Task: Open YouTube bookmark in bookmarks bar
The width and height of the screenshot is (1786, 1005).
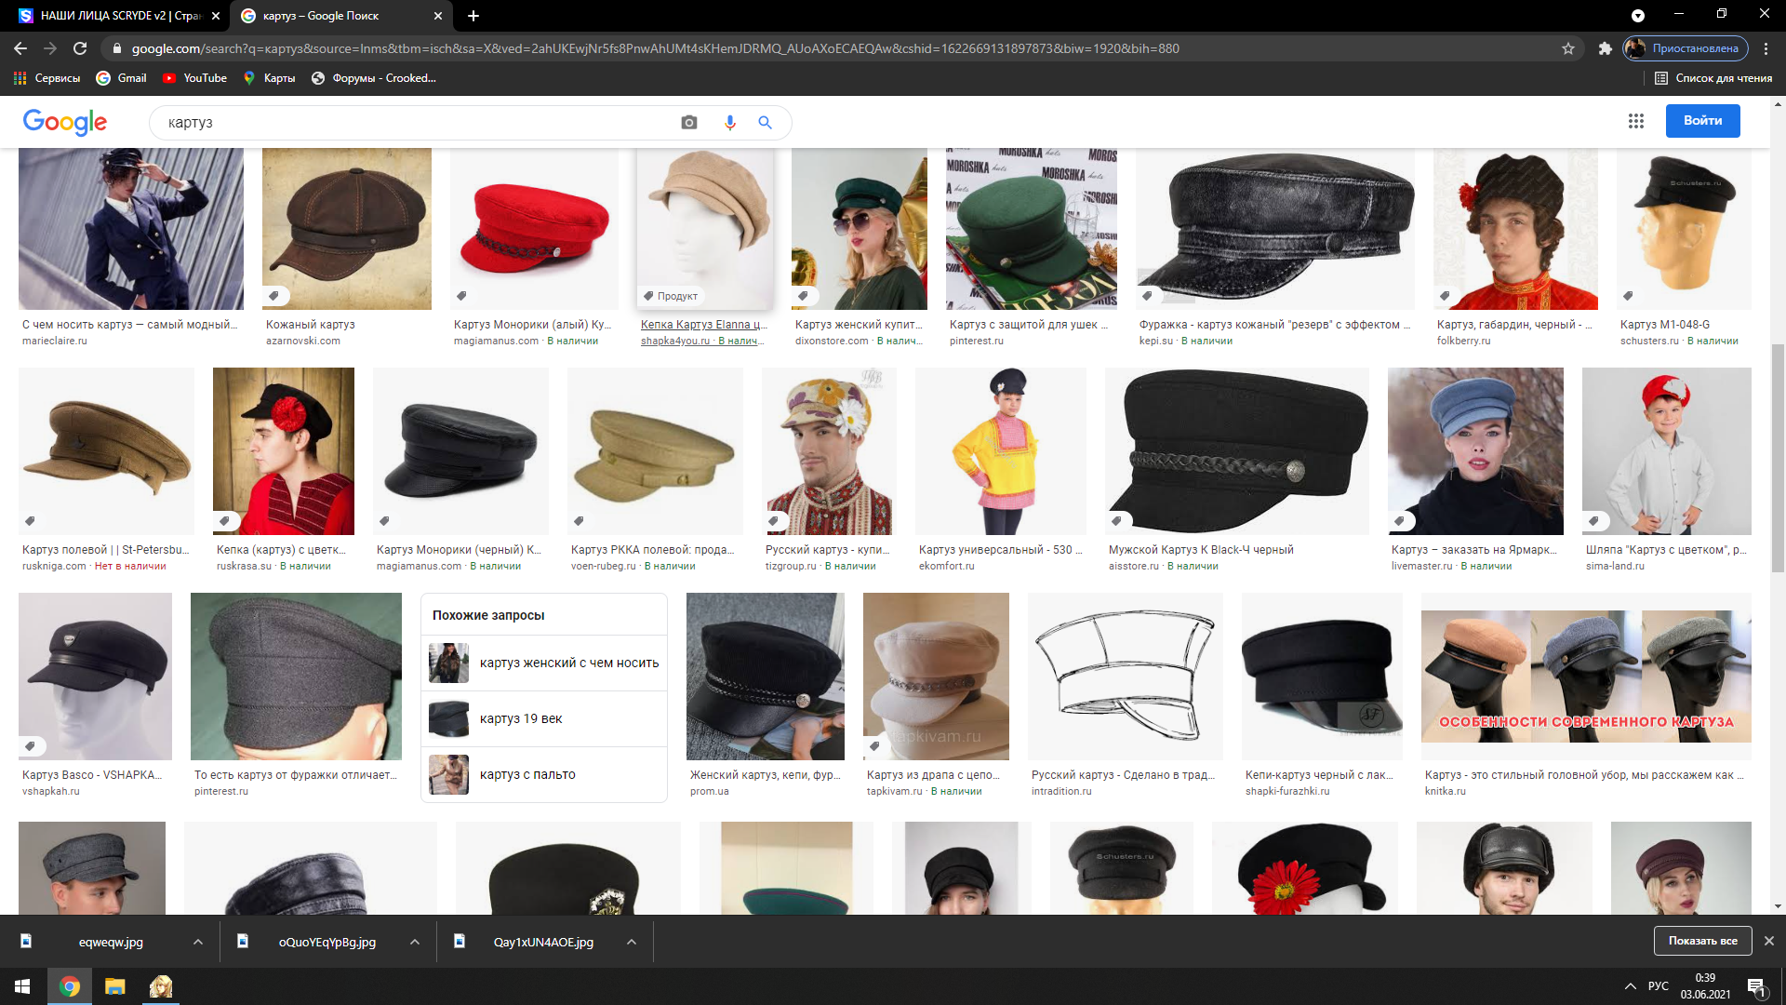Action: [195, 78]
